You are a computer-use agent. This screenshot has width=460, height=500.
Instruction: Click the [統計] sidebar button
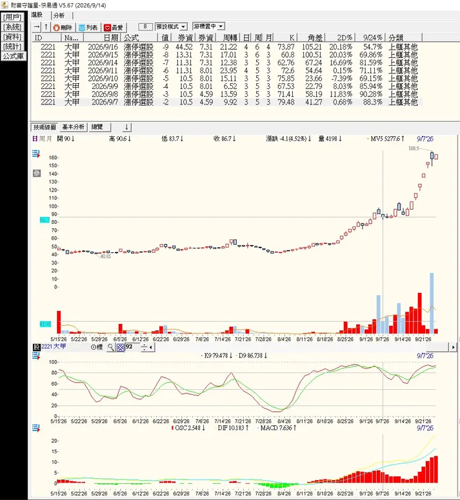click(x=12, y=47)
